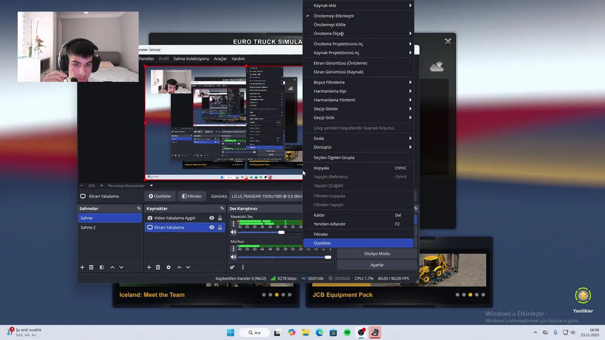
Task: Click Filtreler button in source toolbar
Action: (192, 196)
